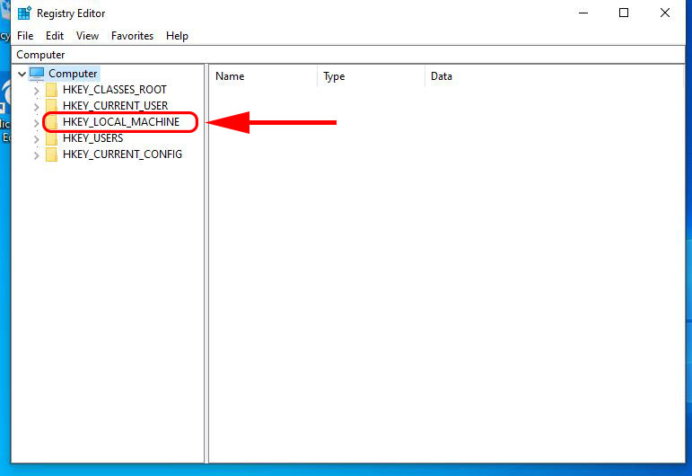The height and width of the screenshot is (476, 692).
Task: Click the Registry Editor title bar icon
Action: point(24,13)
